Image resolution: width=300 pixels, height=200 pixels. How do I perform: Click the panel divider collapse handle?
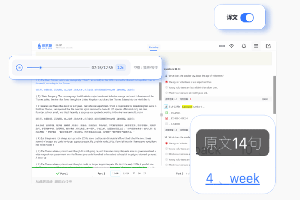(161, 115)
